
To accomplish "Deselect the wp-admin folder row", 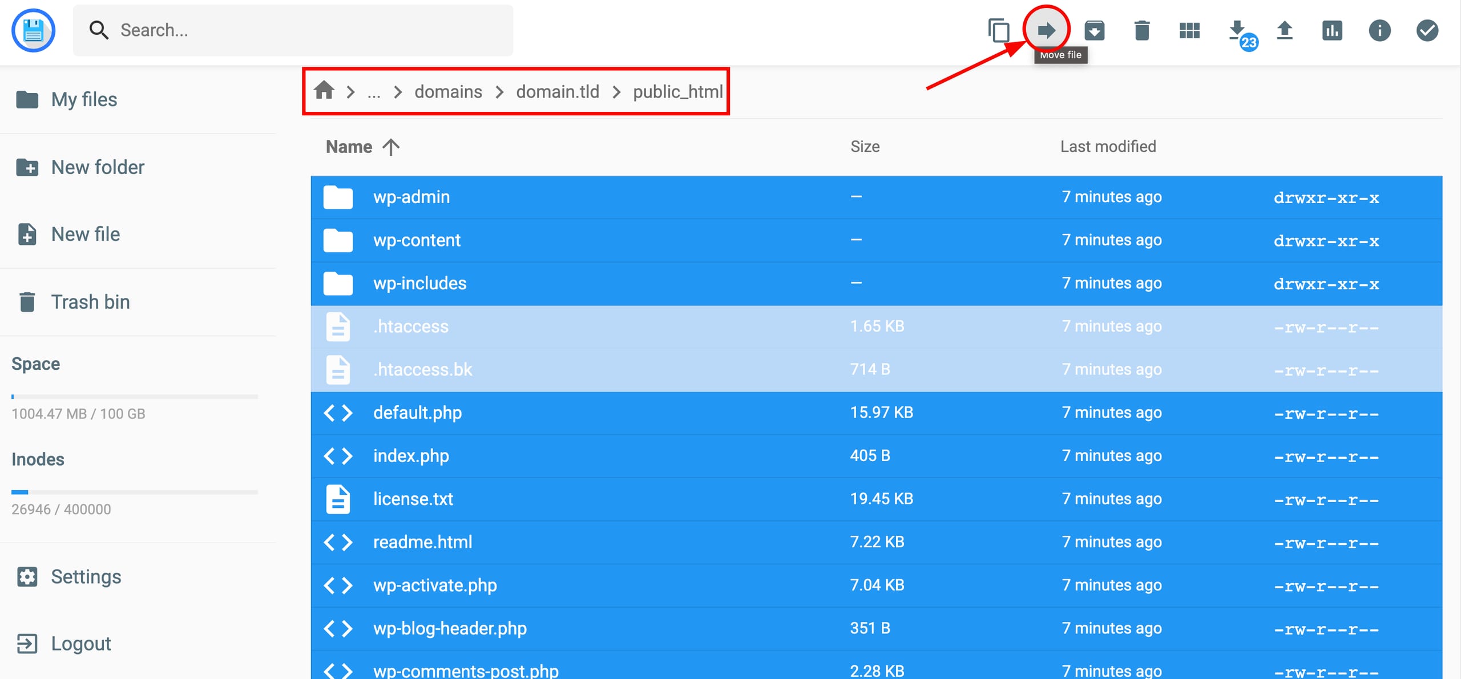I will [411, 196].
